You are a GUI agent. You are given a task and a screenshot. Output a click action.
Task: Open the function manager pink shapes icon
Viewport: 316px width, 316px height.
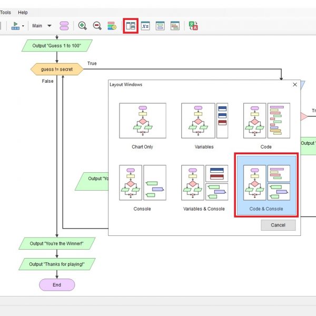64,25
